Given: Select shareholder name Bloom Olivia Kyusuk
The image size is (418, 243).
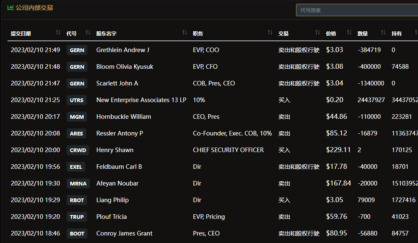Looking at the screenshot, I should [x=125, y=67].
